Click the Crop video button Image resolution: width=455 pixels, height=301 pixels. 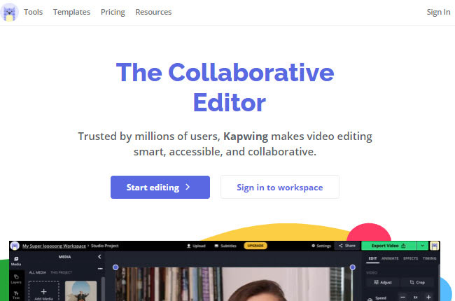click(x=417, y=282)
